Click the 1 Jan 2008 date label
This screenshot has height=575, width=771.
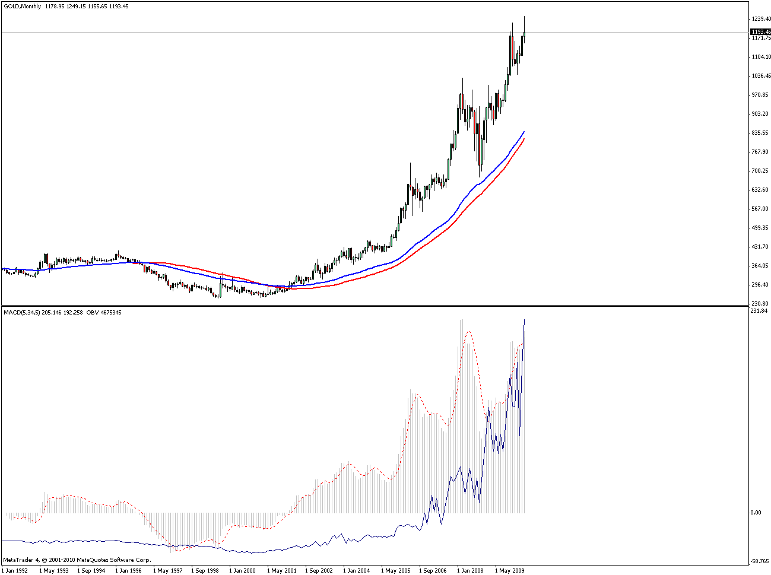click(x=471, y=571)
